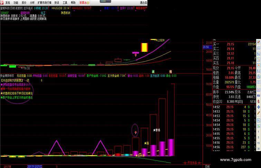Click the 资金博弈修改 indicator name
The image size is (261, 168).
7,76
